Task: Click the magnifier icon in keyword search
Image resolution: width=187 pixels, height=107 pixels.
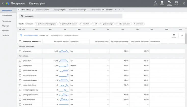Action: (22, 16)
